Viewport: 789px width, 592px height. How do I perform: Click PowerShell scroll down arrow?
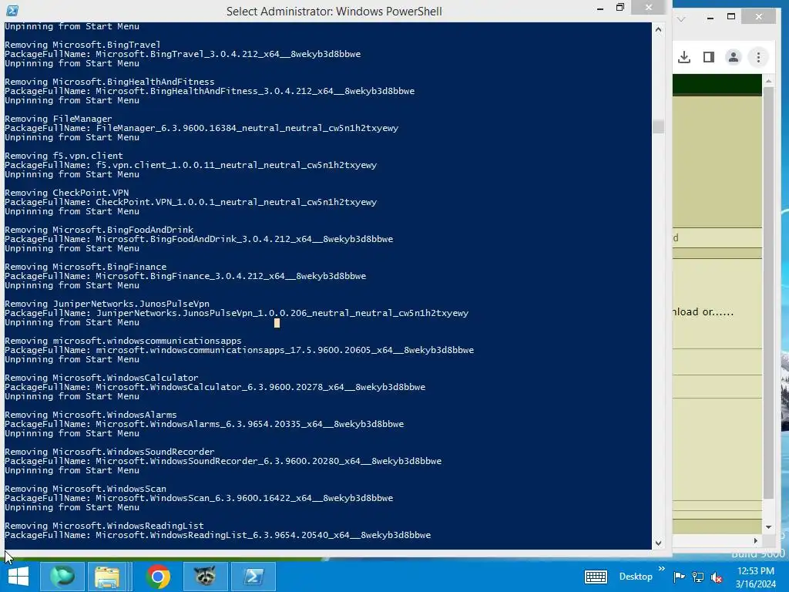pos(658,543)
